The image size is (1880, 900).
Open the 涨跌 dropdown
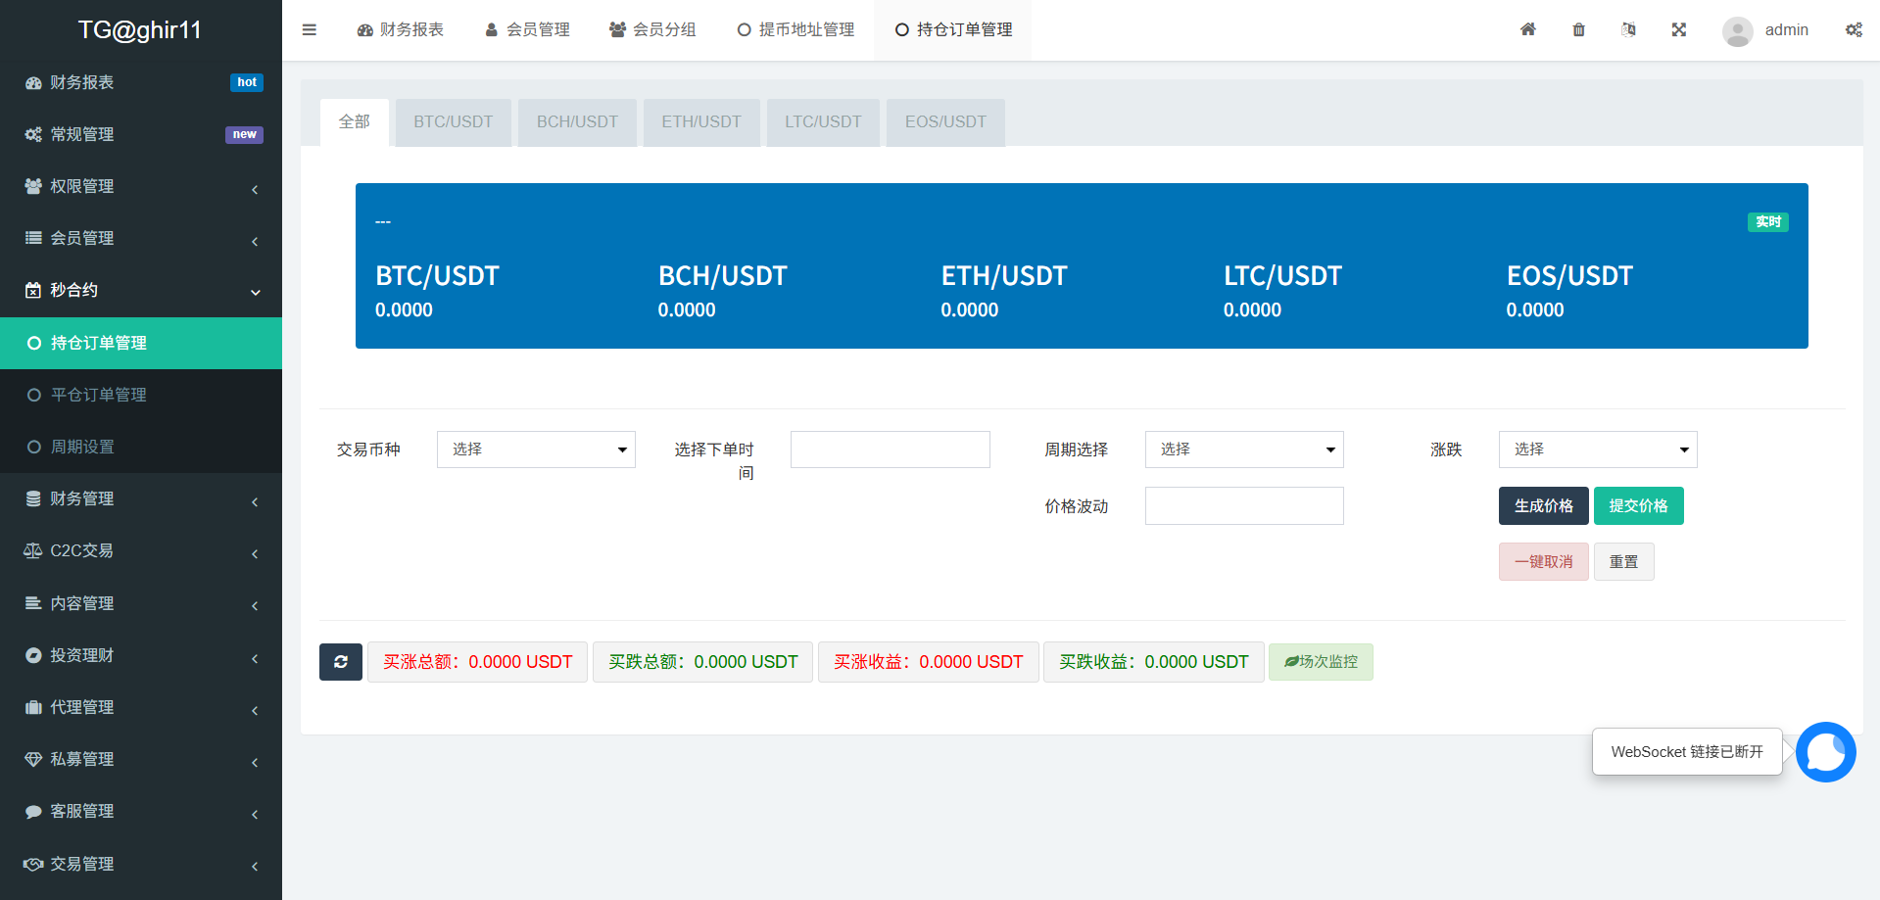pyautogui.click(x=1597, y=450)
